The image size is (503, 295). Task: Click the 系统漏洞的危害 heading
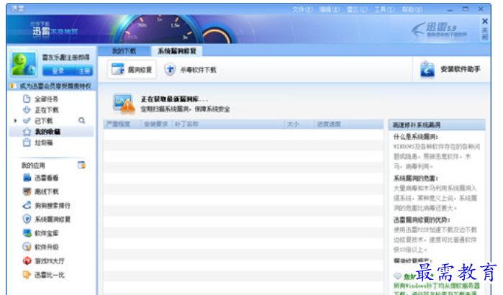(416, 178)
